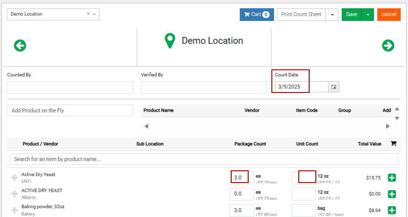Open the Cart
The width and height of the screenshot is (408, 217).
(257, 15)
